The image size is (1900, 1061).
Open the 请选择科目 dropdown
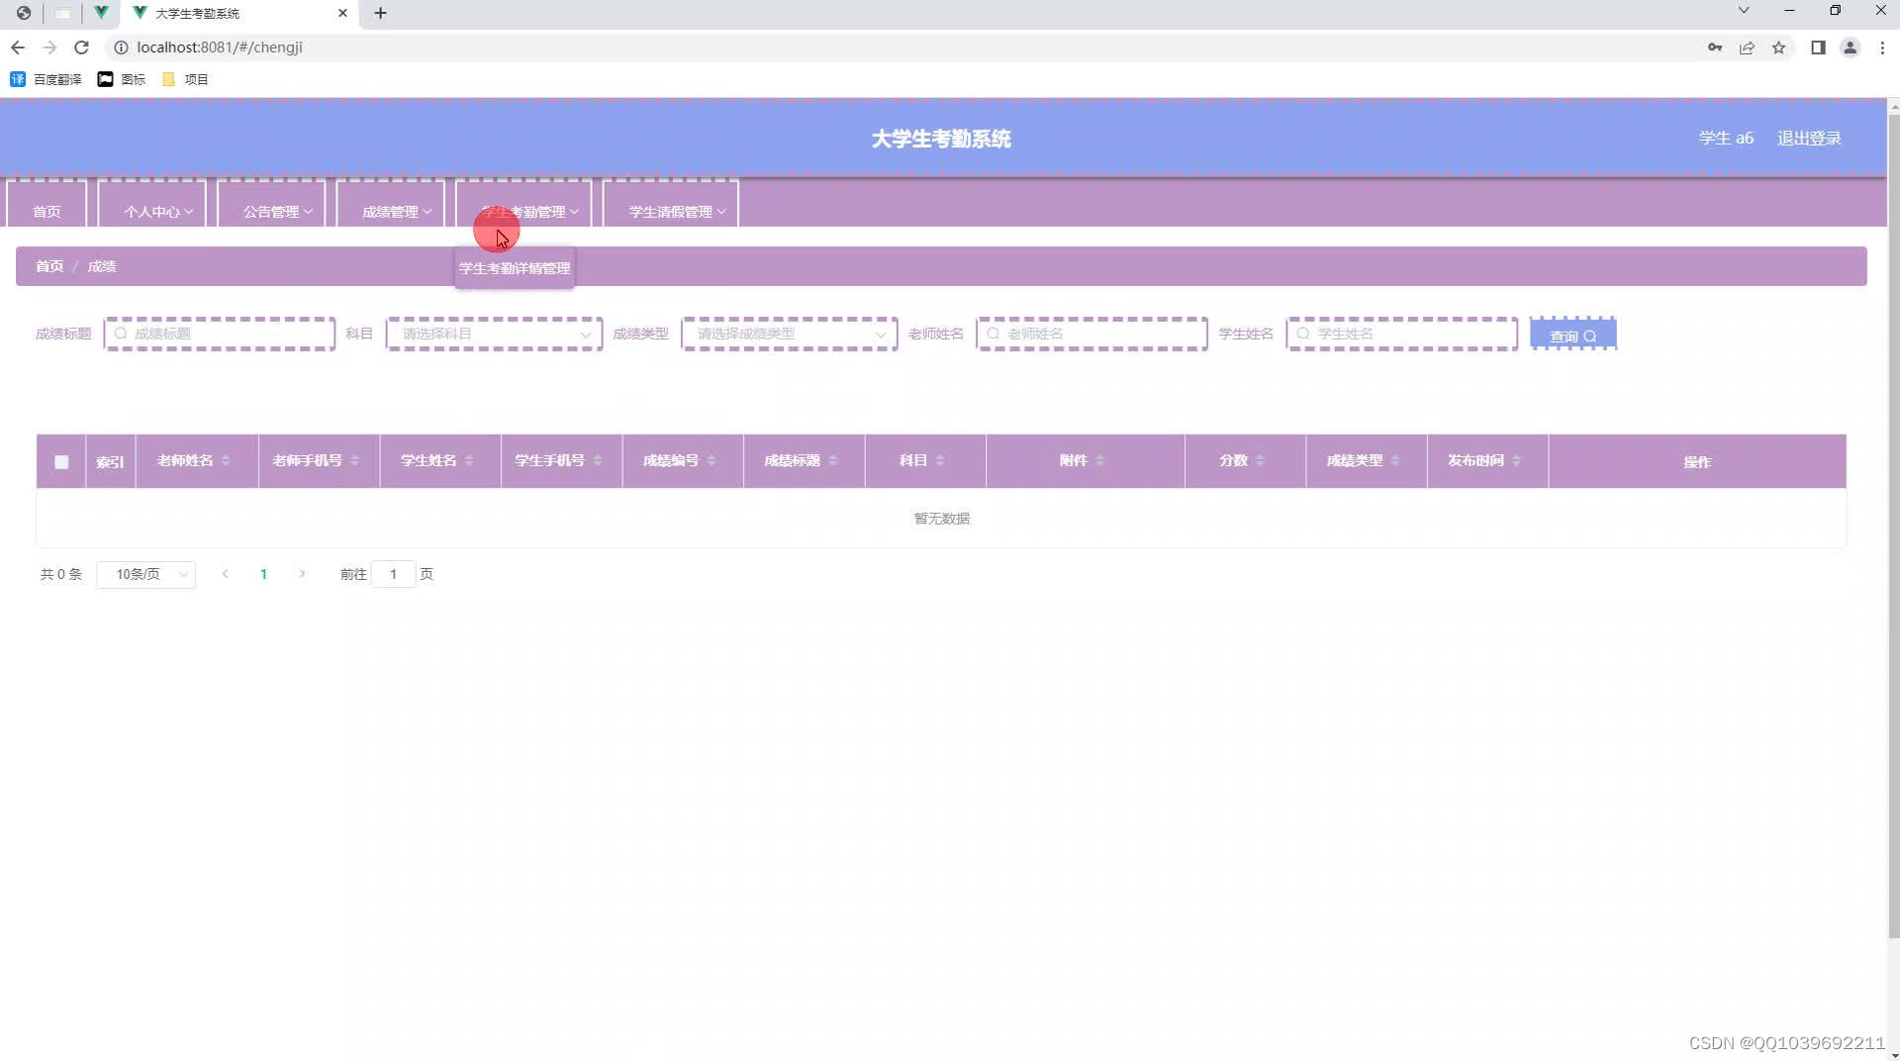coord(495,334)
